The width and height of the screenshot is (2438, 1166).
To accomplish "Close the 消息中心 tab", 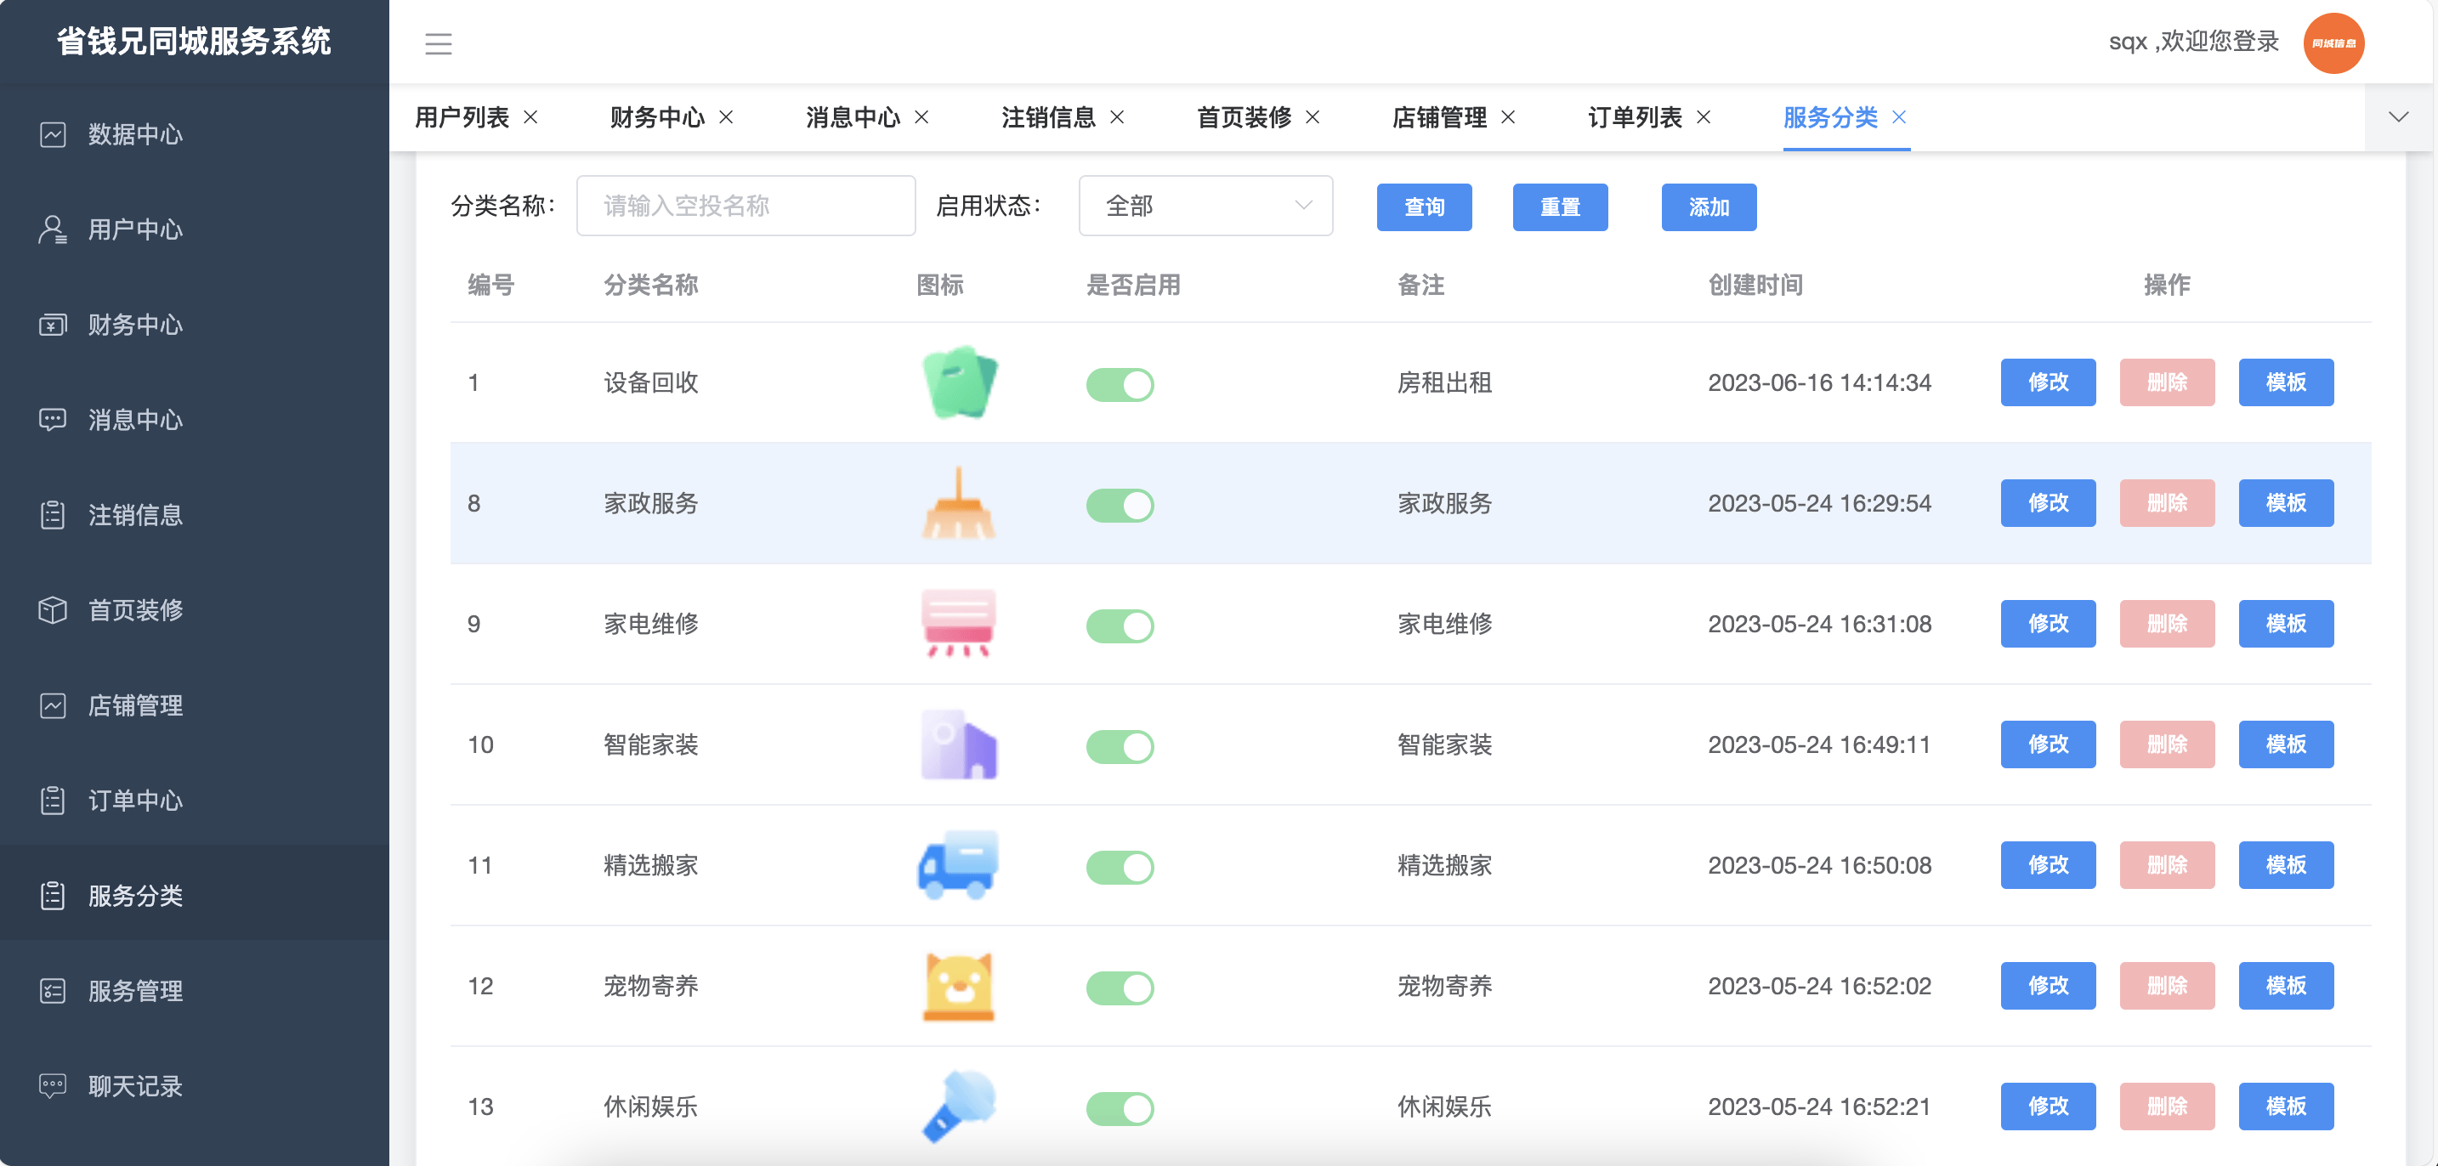I will (921, 116).
